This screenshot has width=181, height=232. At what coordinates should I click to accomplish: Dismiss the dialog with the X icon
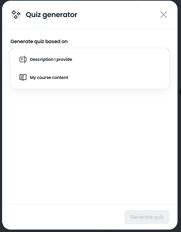[164, 15]
